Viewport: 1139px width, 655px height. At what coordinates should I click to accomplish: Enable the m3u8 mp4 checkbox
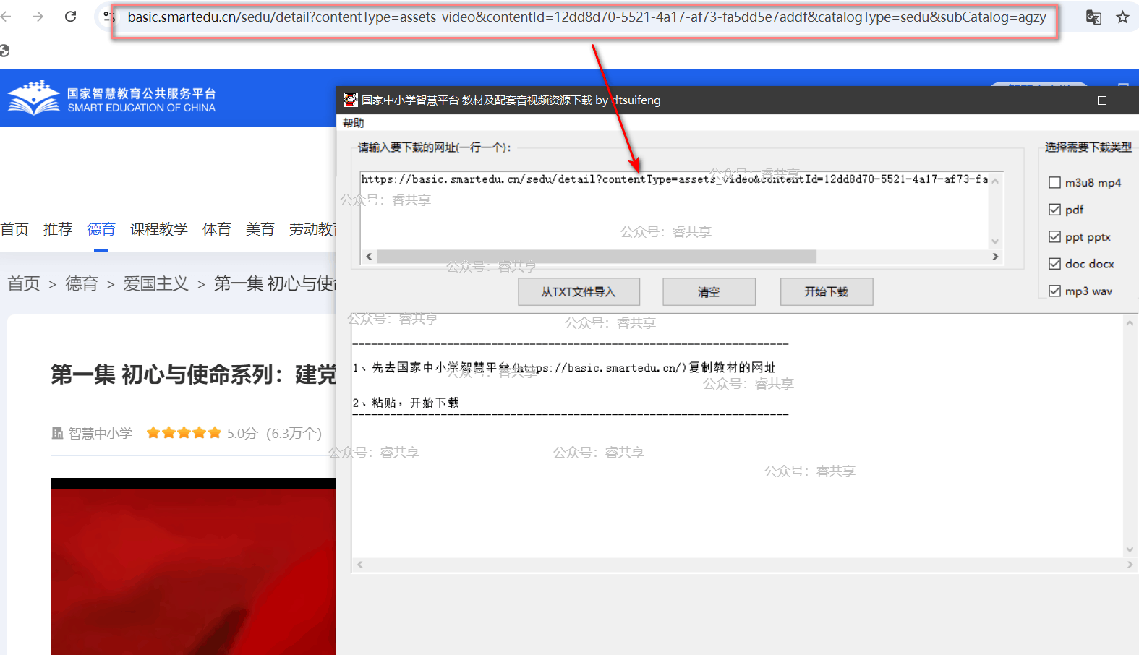(x=1054, y=183)
